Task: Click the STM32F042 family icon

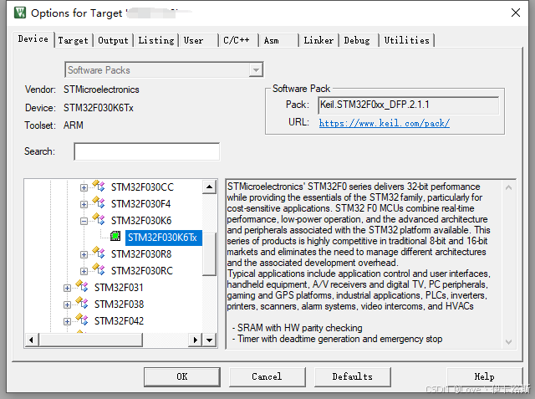Action: point(82,320)
